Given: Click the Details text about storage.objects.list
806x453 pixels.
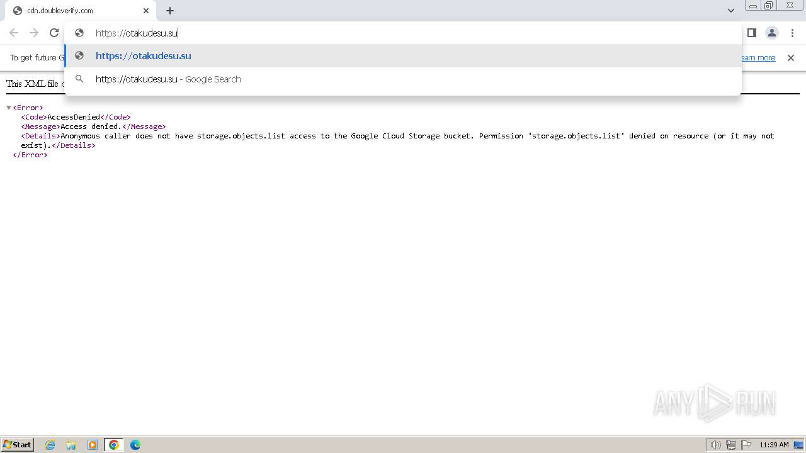Looking at the screenshot, I should point(397,140).
